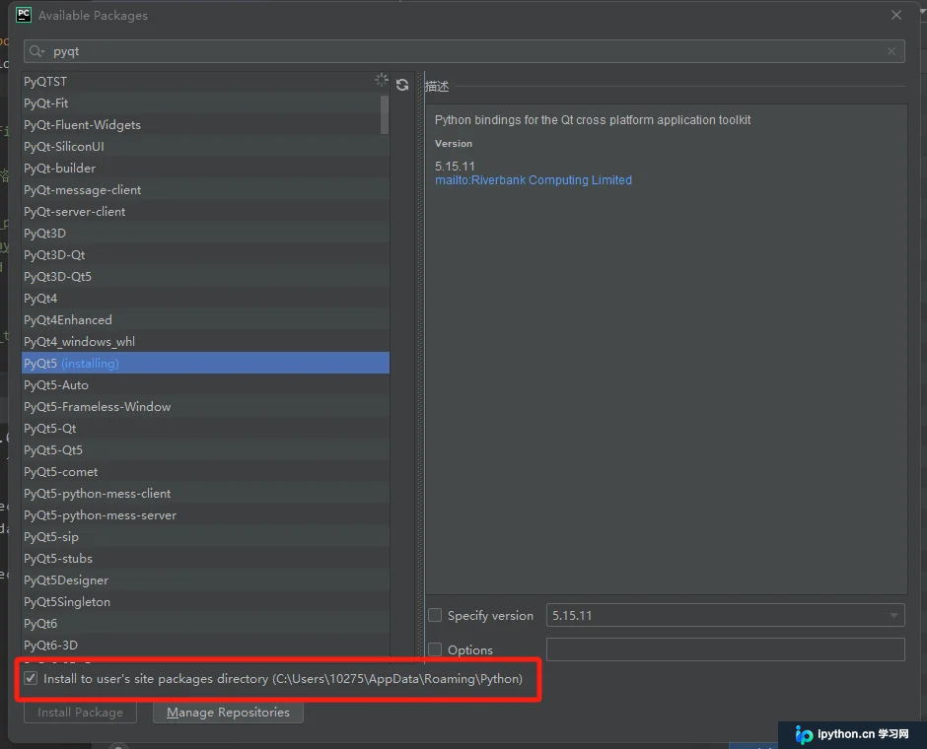The height and width of the screenshot is (749, 927).
Task: Select the PyQt-message-client package
Action: click(205, 190)
